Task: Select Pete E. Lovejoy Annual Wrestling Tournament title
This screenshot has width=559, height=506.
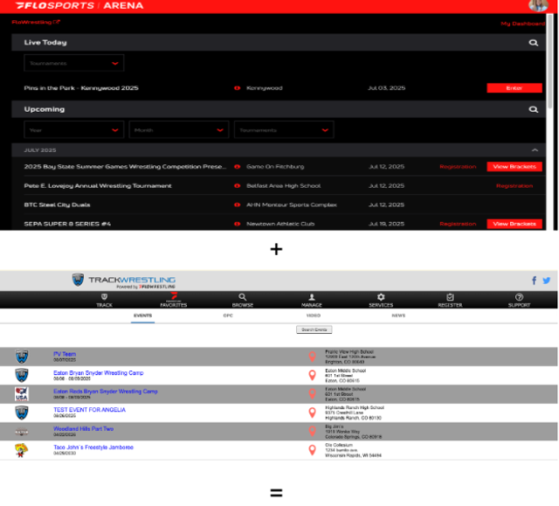Action: pos(98,186)
